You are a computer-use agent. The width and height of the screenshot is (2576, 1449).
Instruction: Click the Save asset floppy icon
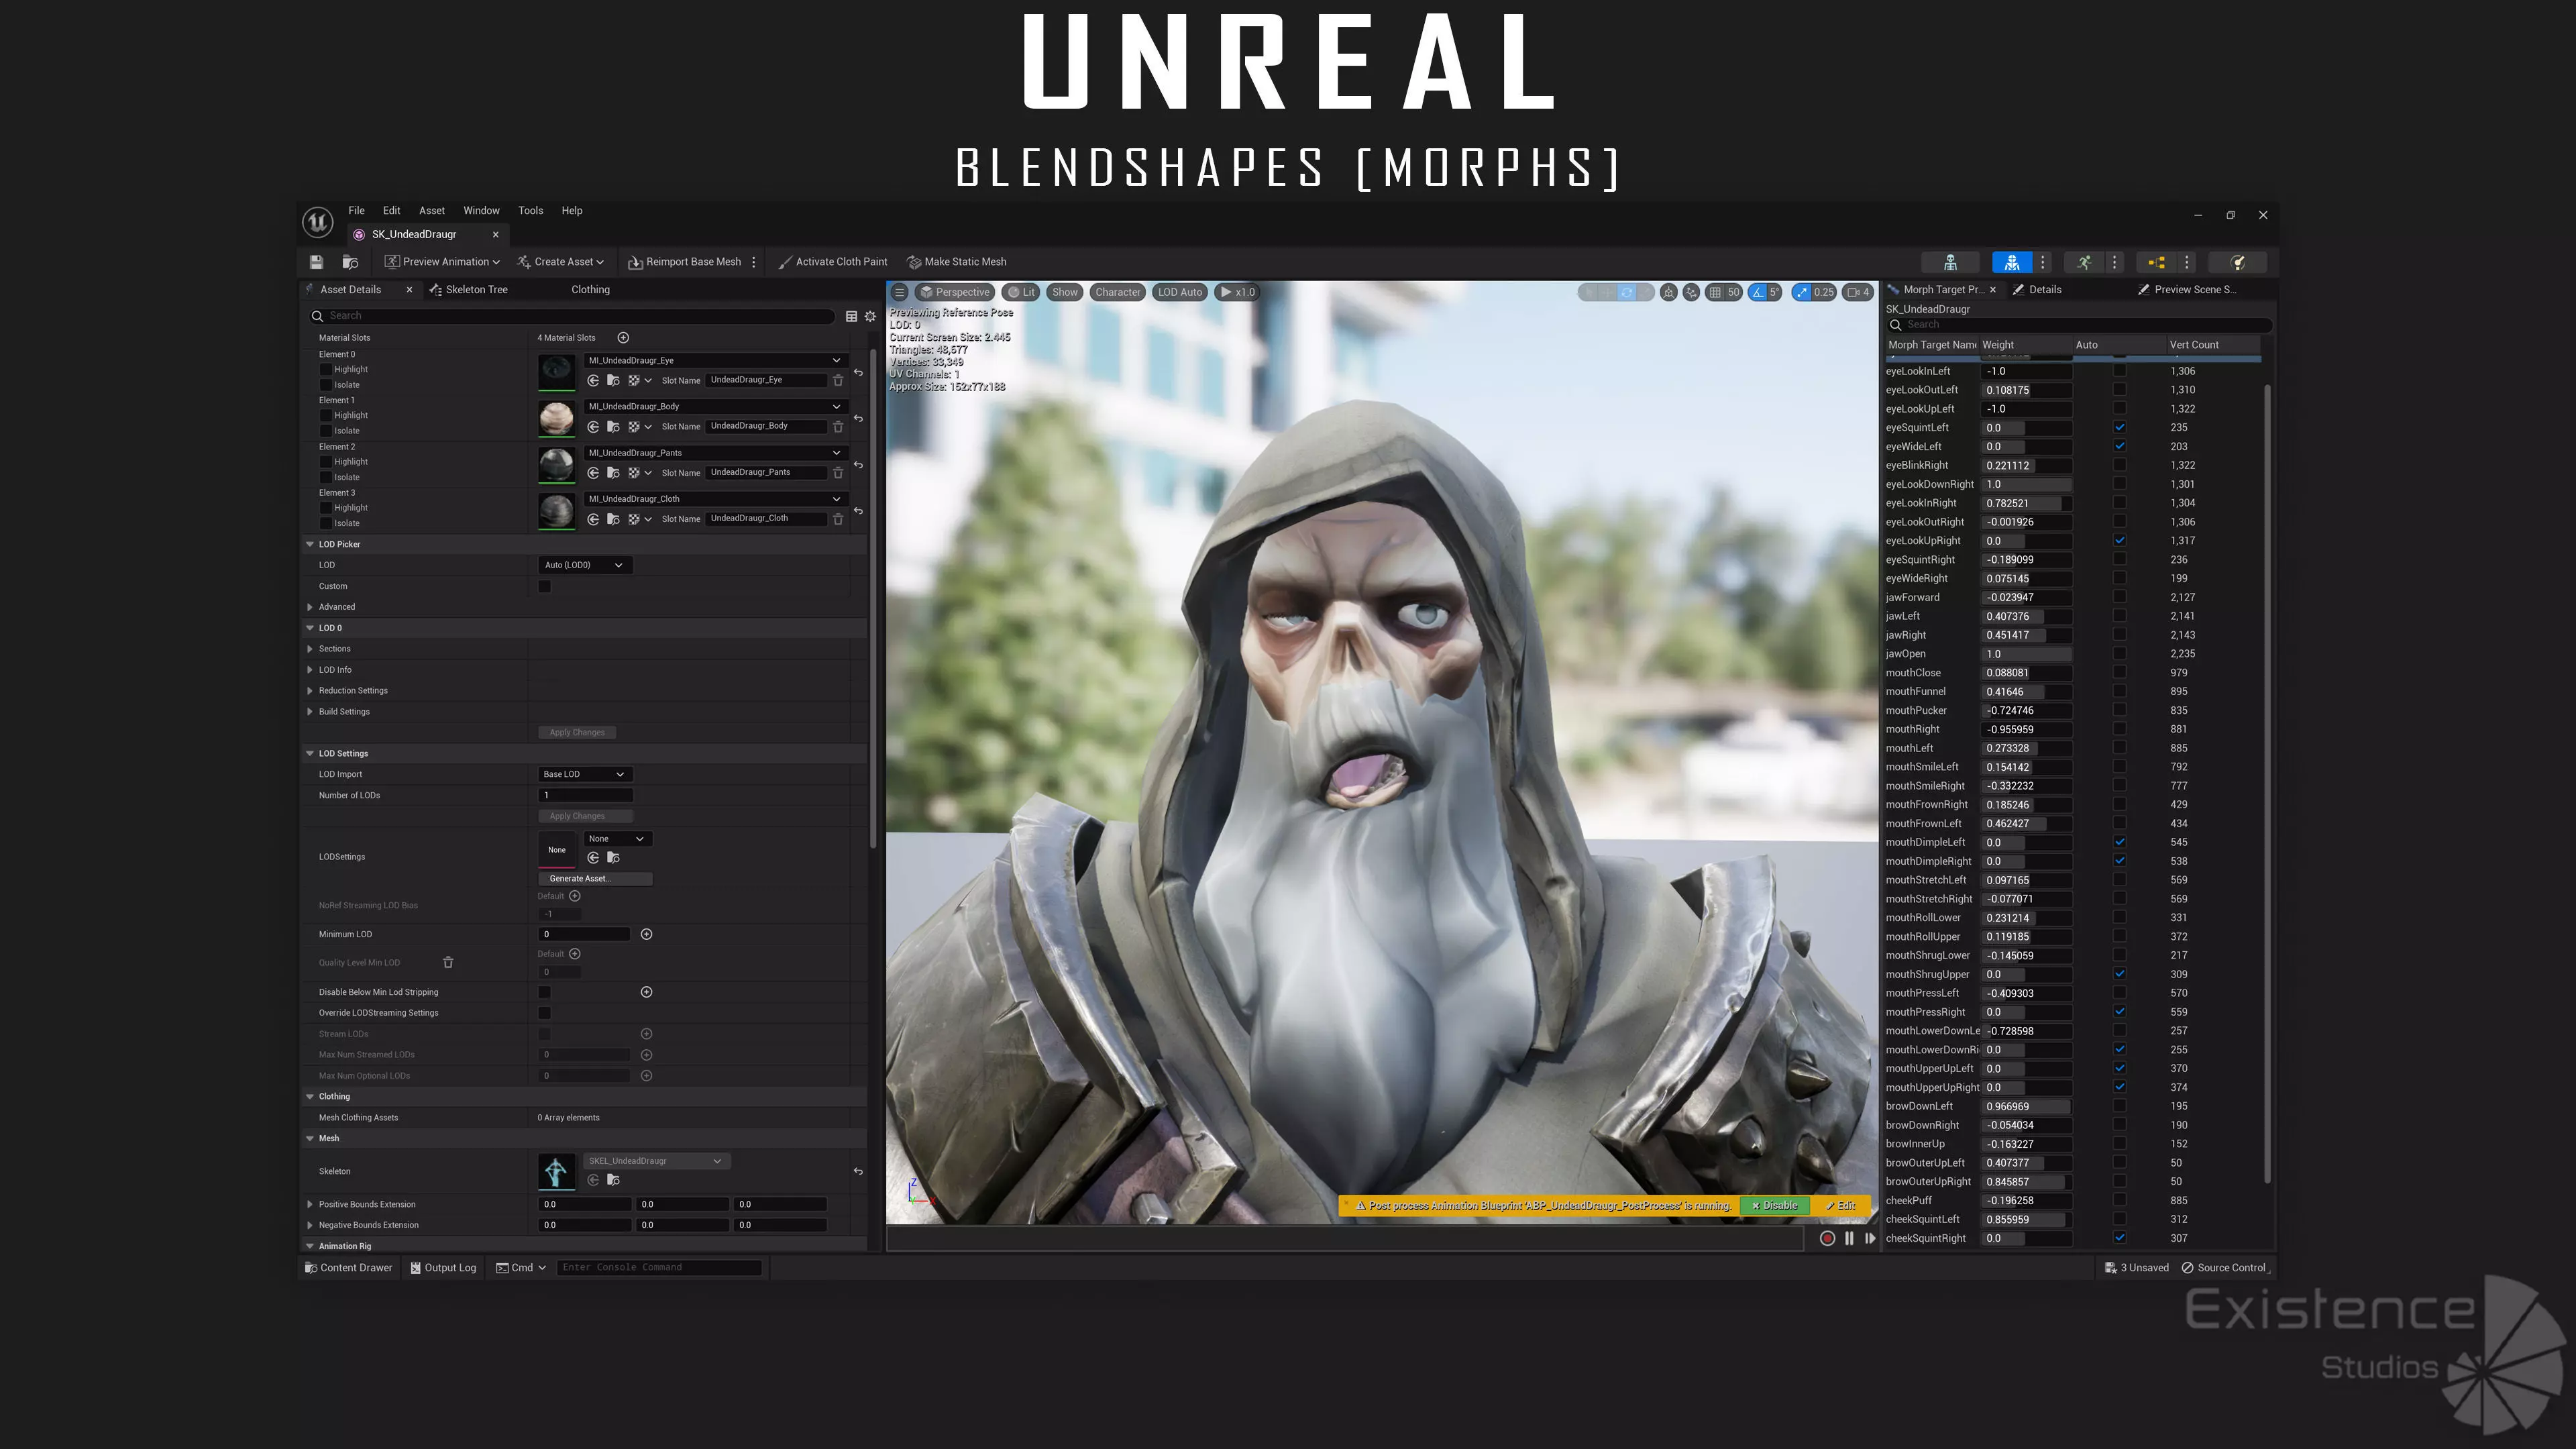pos(316,262)
